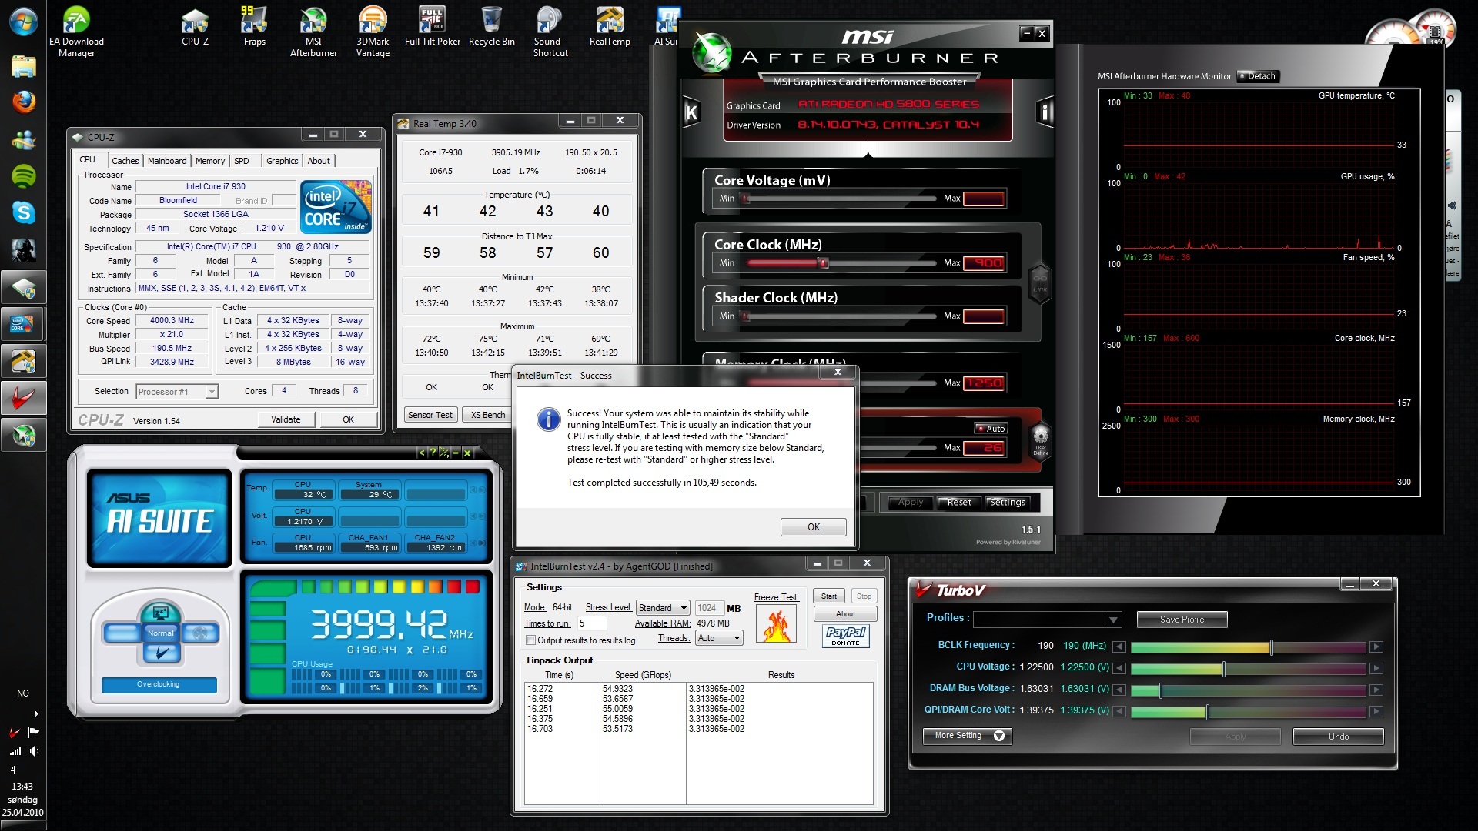Click the BCLK Frequency decrease arrow in TurboV

[1119, 647]
